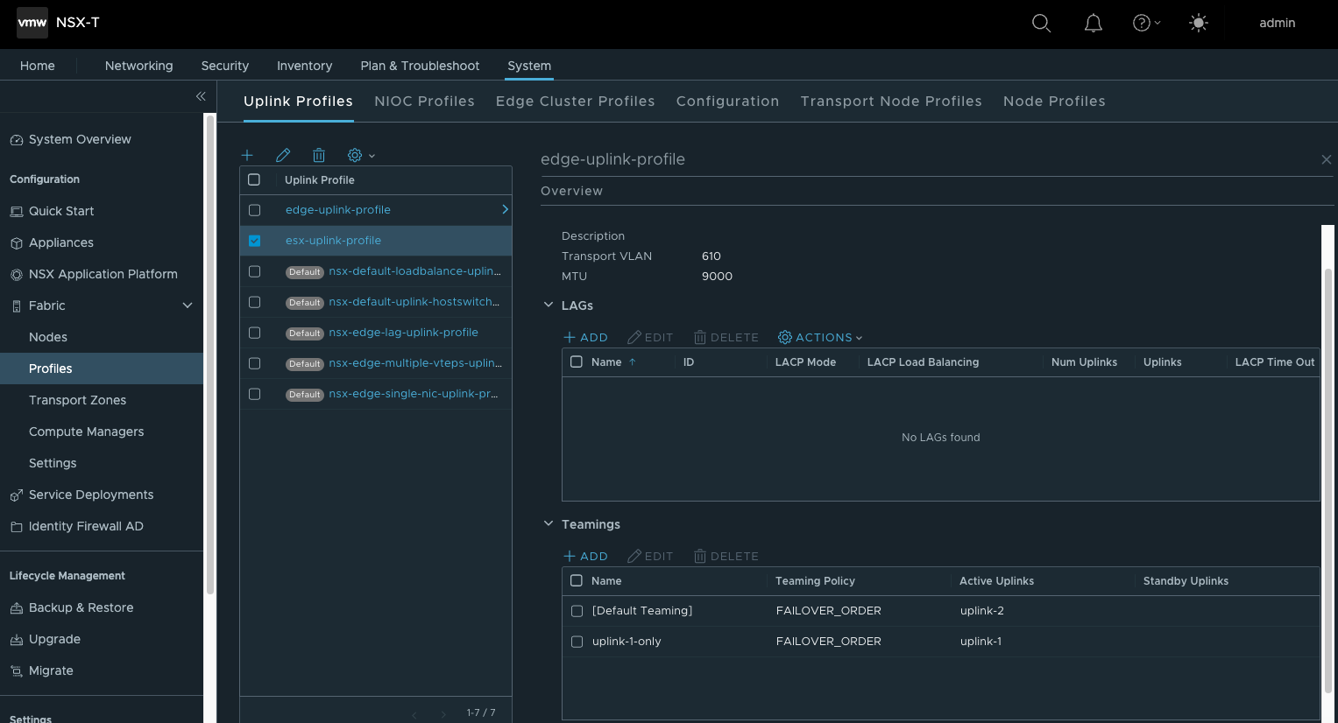
Task: Add a new uplink profile with plus icon
Action: click(247, 155)
